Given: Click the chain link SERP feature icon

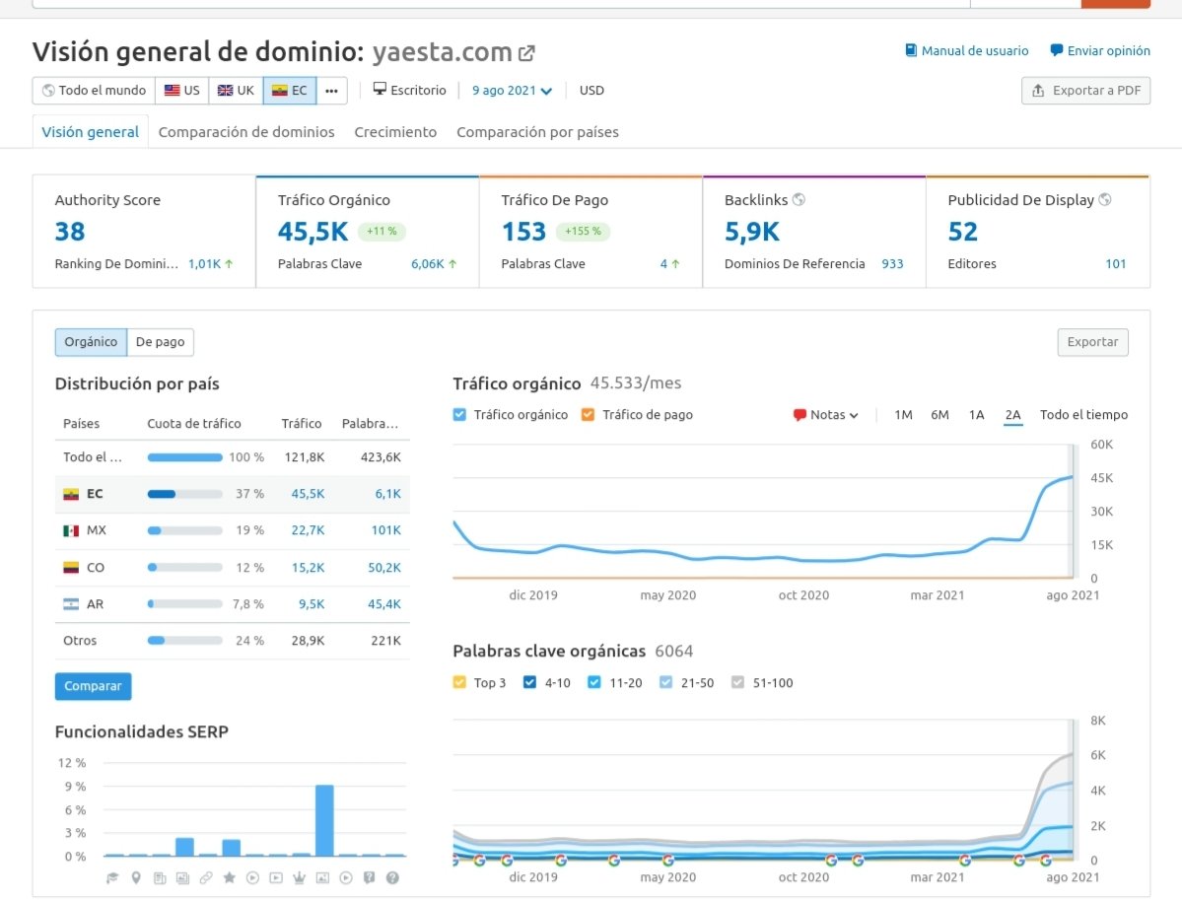Looking at the screenshot, I should tap(206, 877).
